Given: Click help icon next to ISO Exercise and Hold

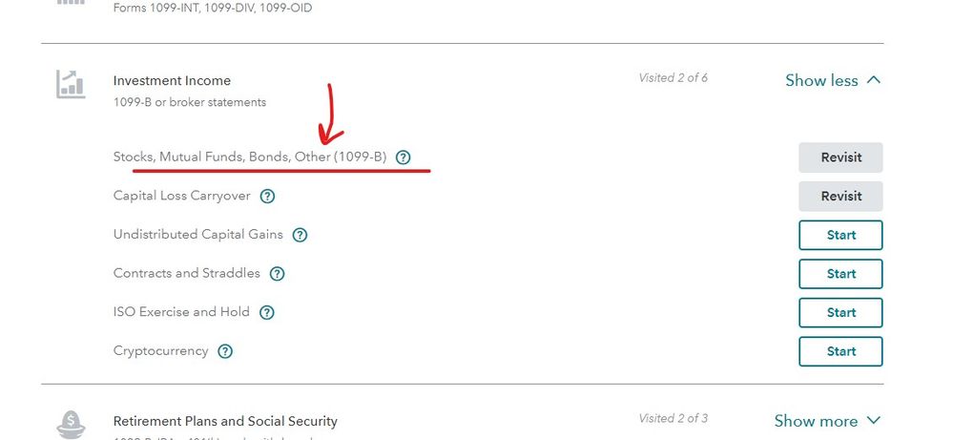Looking at the screenshot, I should tap(267, 313).
